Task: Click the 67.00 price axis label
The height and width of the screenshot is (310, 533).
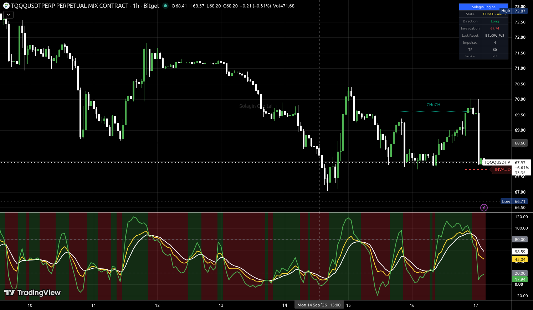Action: click(x=520, y=192)
